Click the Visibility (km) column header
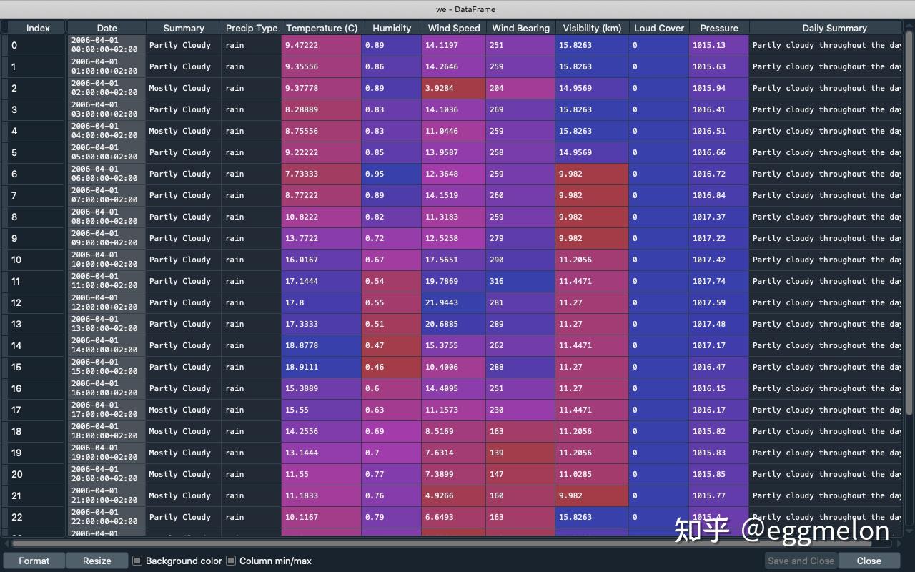Screen dimensions: 915x572 point(592,28)
